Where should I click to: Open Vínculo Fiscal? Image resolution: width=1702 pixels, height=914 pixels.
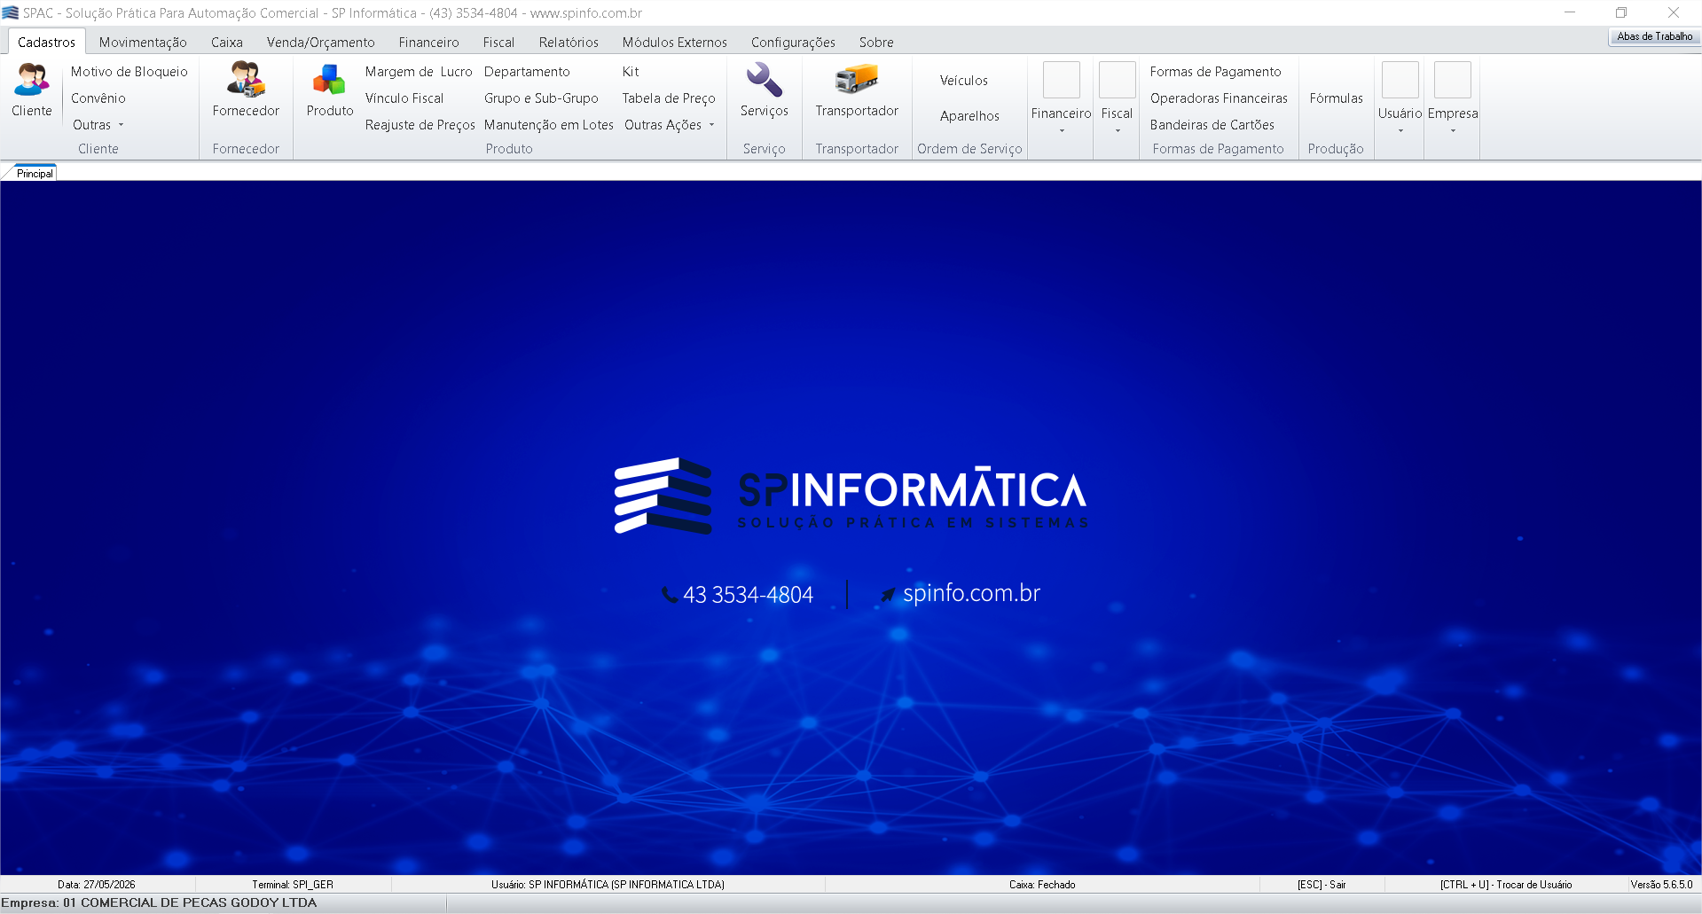point(404,98)
